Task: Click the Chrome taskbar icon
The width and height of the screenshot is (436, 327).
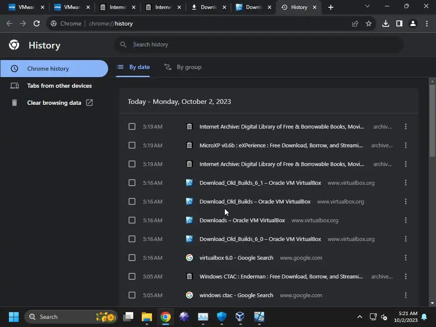Action: click(x=166, y=317)
